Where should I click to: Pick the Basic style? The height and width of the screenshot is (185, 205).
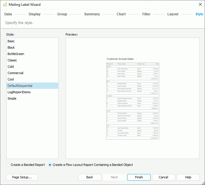pos(11,41)
